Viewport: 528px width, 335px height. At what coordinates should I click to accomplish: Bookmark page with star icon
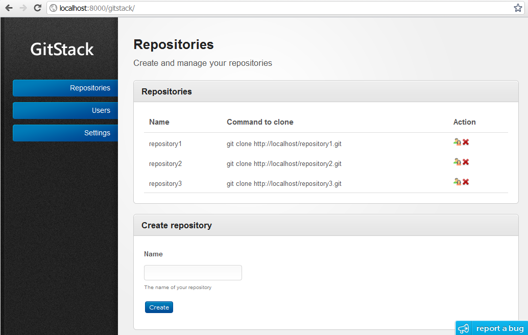click(518, 8)
